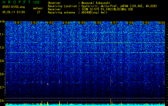
Task: Click the 0.9 frequency axis label
Action: (2, 61)
